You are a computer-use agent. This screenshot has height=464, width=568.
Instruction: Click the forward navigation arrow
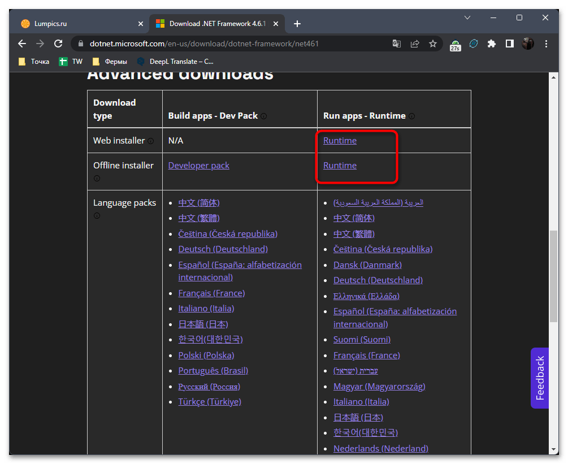[x=40, y=44]
